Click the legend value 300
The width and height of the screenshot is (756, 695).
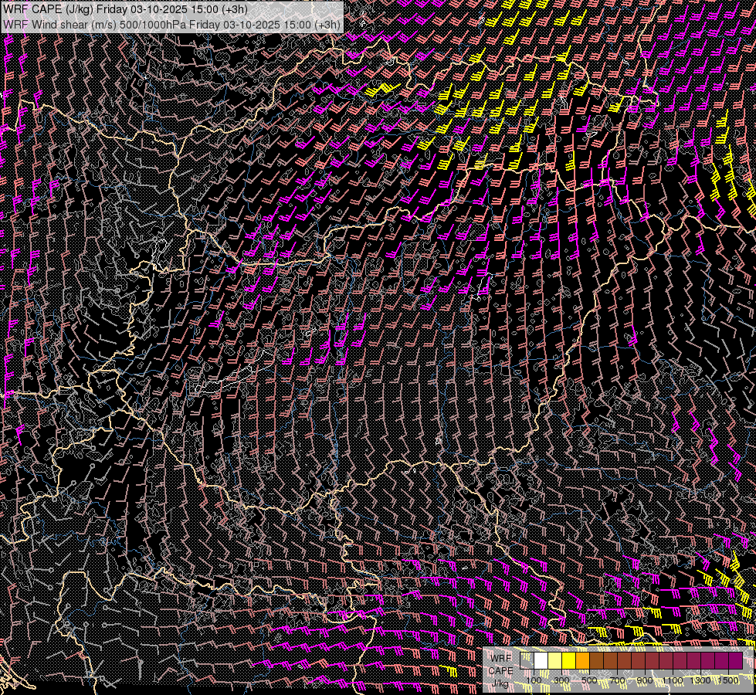click(561, 680)
